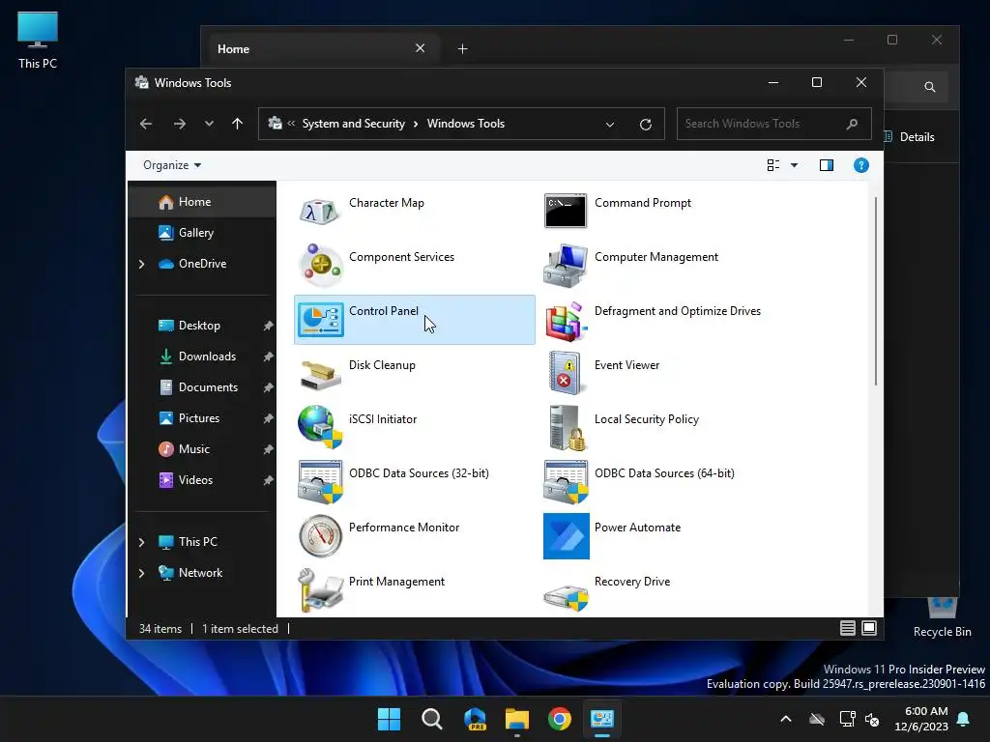Image resolution: width=990 pixels, height=742 pixels.
Task: Select ODBC Data Sources (32-bit) icon
Action: point(320,482)
